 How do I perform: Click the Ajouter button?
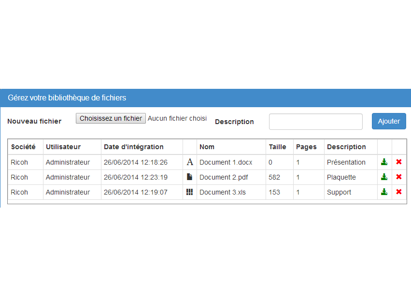(x=389, y=121)
